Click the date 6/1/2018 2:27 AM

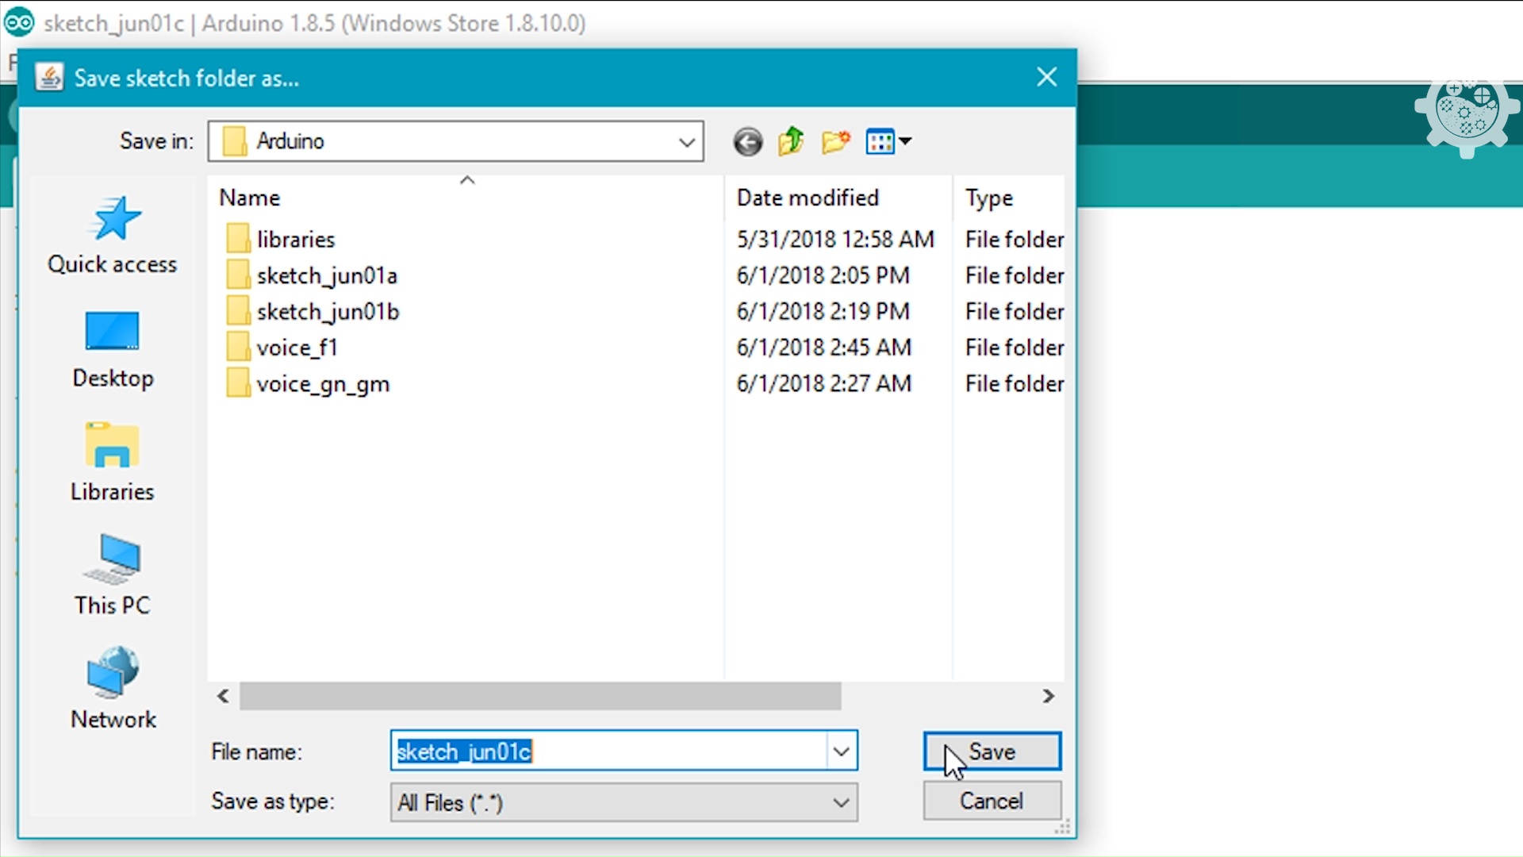823,383
